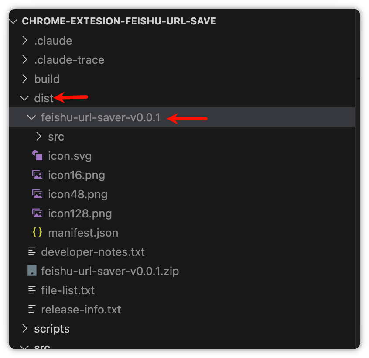Open the .claude-trace folder
369x358 pixels.
point(69,60)
